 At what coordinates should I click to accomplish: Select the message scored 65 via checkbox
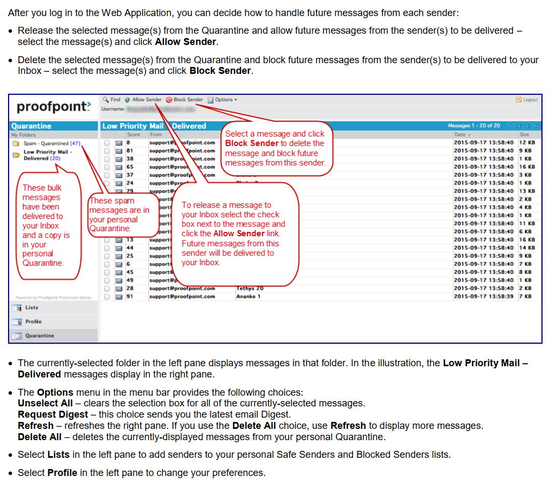click(107, 167)
